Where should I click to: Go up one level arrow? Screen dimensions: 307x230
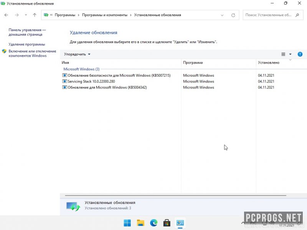coord(35,15)
